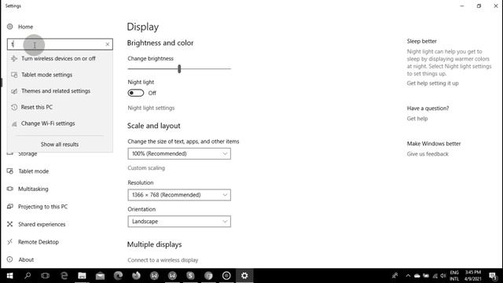Viewport: 503px width, 283px height.
Task: Open Task View from the taskbar
Action: point(46,276)
